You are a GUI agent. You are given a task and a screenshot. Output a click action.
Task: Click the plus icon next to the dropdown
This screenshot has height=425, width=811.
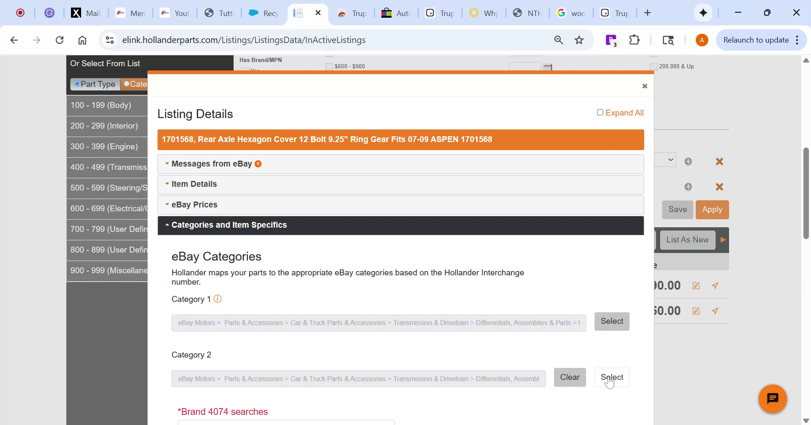click(689, 161)
